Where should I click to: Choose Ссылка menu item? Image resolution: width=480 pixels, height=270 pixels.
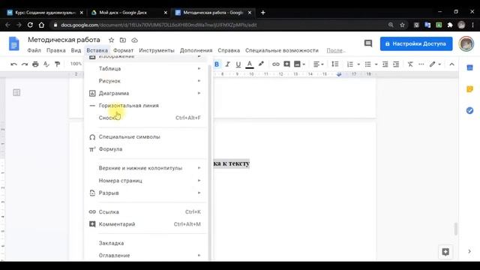point(145,211)
